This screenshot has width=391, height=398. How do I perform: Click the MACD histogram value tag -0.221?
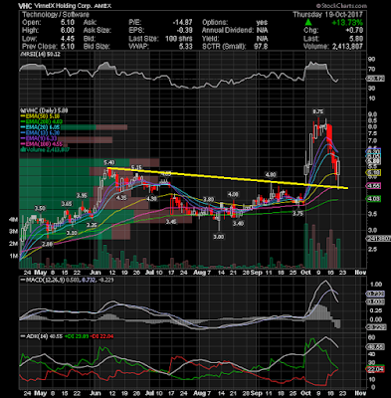point(375,327)
